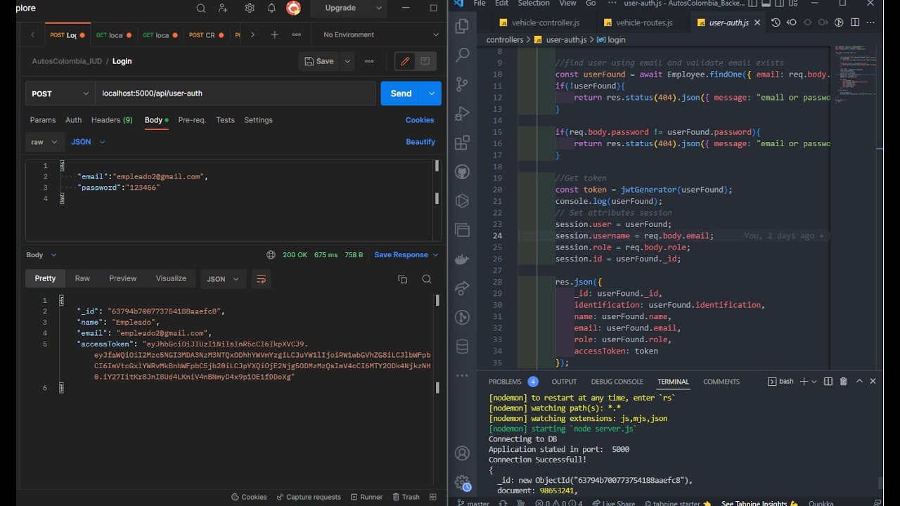Switch response view to Visualize
900x506 pixels.
pos(171,278)
